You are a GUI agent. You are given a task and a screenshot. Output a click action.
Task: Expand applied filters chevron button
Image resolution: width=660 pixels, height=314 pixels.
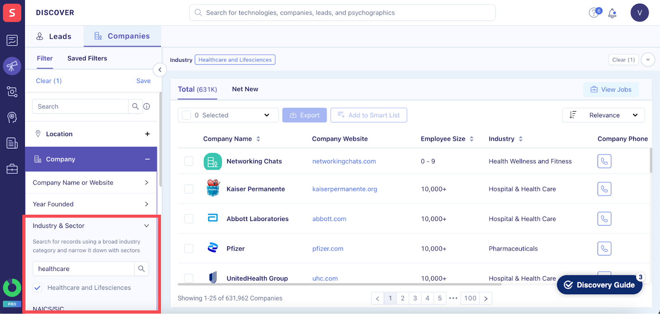click(648, 60)
